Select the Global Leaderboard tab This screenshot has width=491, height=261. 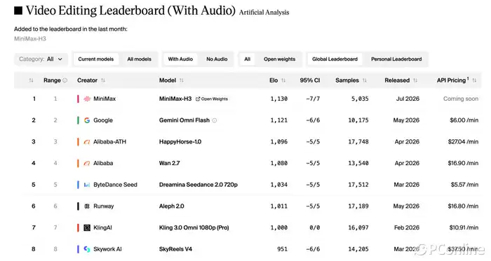click(335, 59)
